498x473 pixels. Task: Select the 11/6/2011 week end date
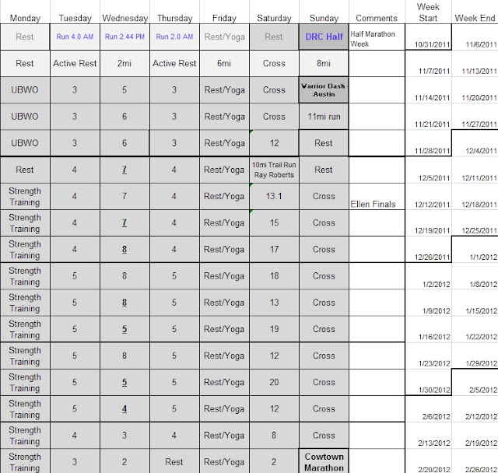[x=475, y=37]
